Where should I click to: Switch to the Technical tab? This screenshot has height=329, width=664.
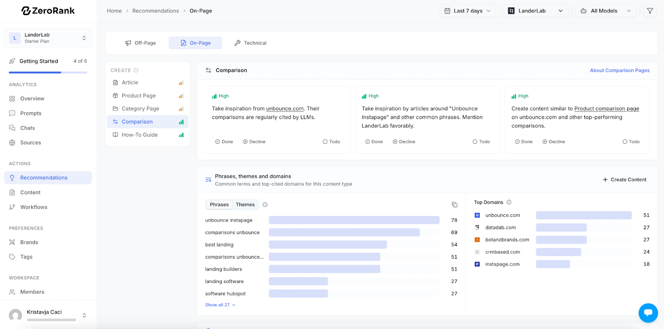[x=250, y=43]
